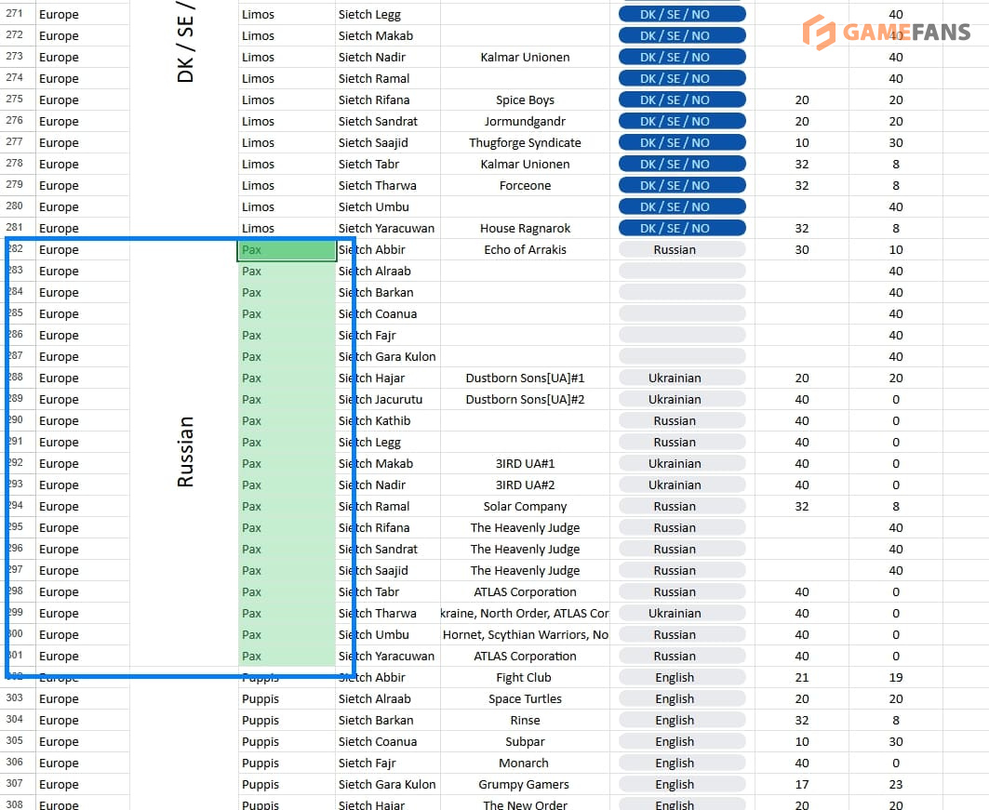Select Sietch Gara Kulon in the Pax rows

(387, 357)
